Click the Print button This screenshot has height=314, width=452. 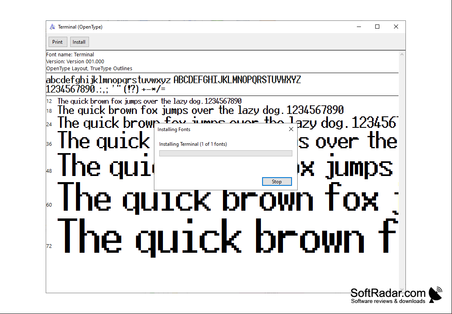(58, 42)
